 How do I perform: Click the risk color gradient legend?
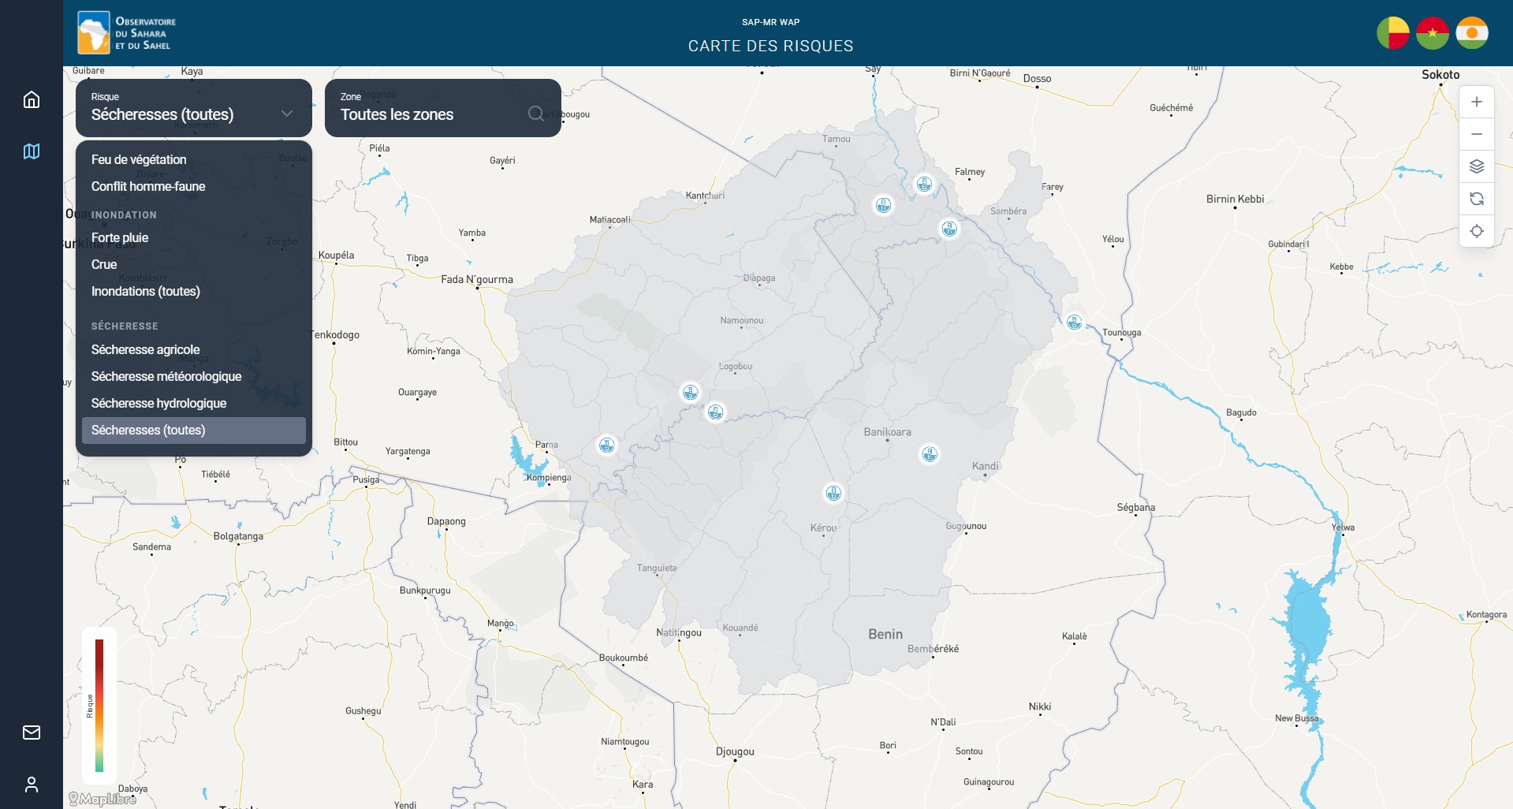99,705
